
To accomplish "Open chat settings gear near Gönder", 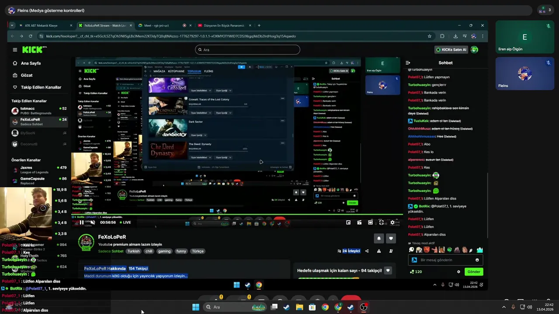I will pyautogui.click(x=459, y=272).
